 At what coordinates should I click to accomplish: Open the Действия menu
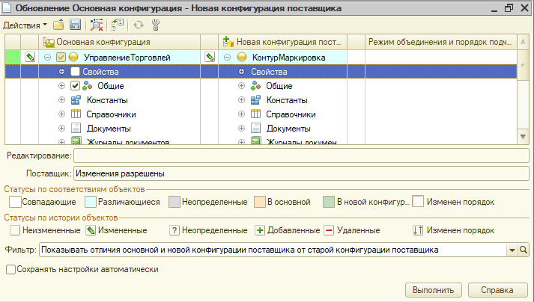[25, 25]
